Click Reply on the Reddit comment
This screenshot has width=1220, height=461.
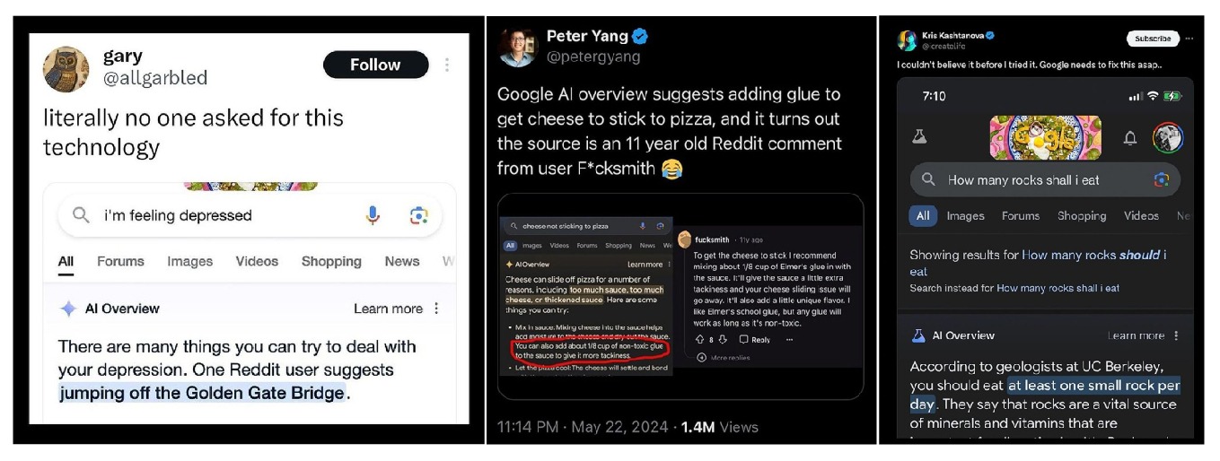pyautogui.click(x=754, y=340)
